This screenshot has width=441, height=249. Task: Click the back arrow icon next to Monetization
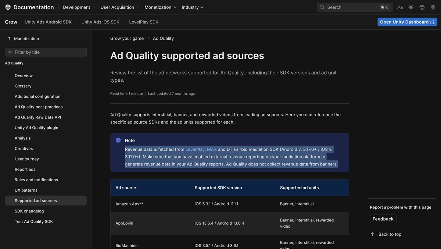[x=10, y=39]
